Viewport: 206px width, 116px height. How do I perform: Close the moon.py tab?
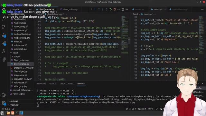coord(165,9)
